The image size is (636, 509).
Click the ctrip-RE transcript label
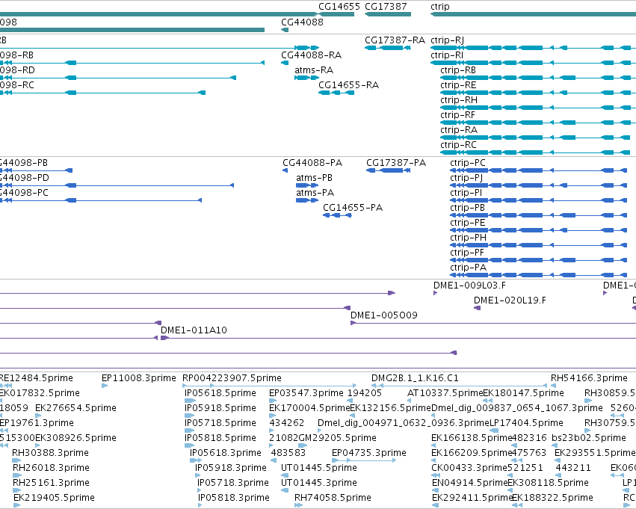tap(458, 85)
